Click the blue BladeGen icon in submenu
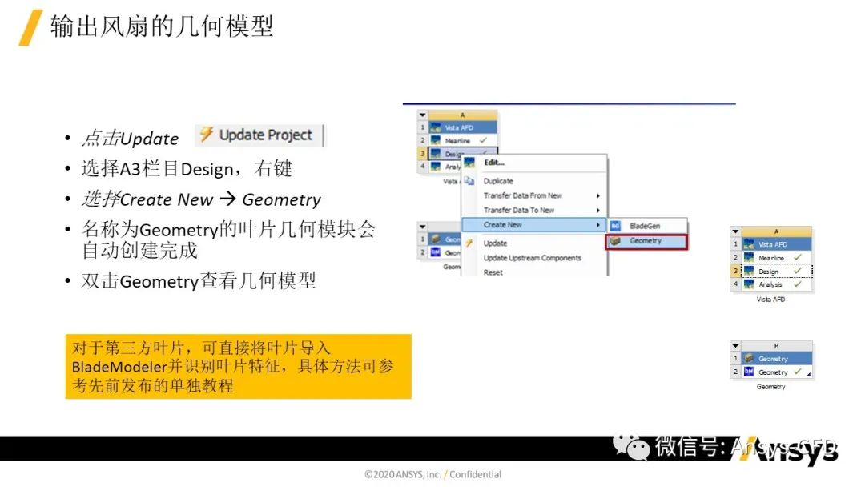The height and width of the screenshot is (487, 865). click(616, 226)
